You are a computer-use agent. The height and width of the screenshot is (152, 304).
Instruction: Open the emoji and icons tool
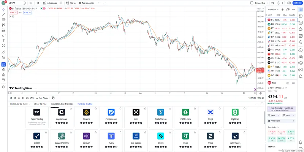point(3,46)
